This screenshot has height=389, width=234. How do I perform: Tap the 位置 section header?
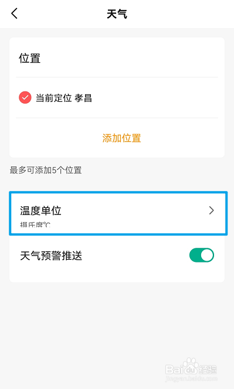(29, 59)
